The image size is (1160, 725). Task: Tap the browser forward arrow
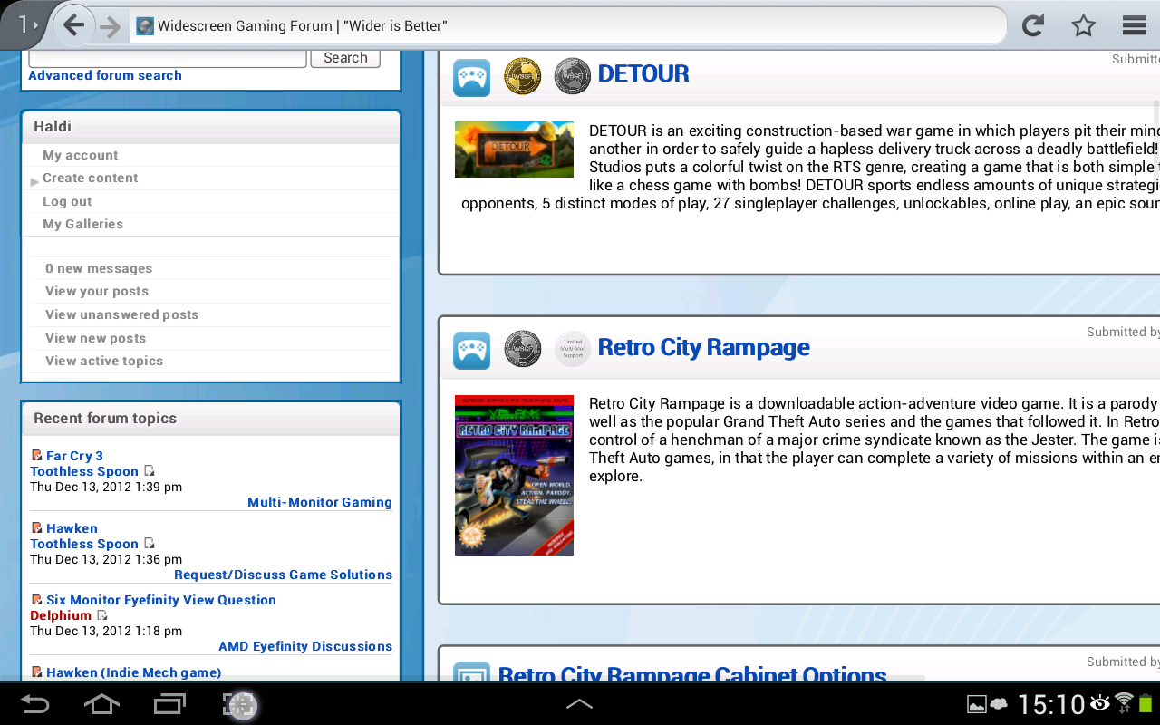[110, 26]
